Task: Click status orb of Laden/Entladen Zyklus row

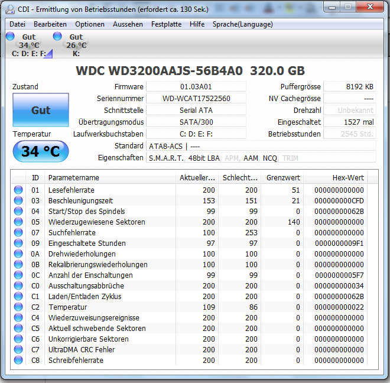Action: [18, 296]
